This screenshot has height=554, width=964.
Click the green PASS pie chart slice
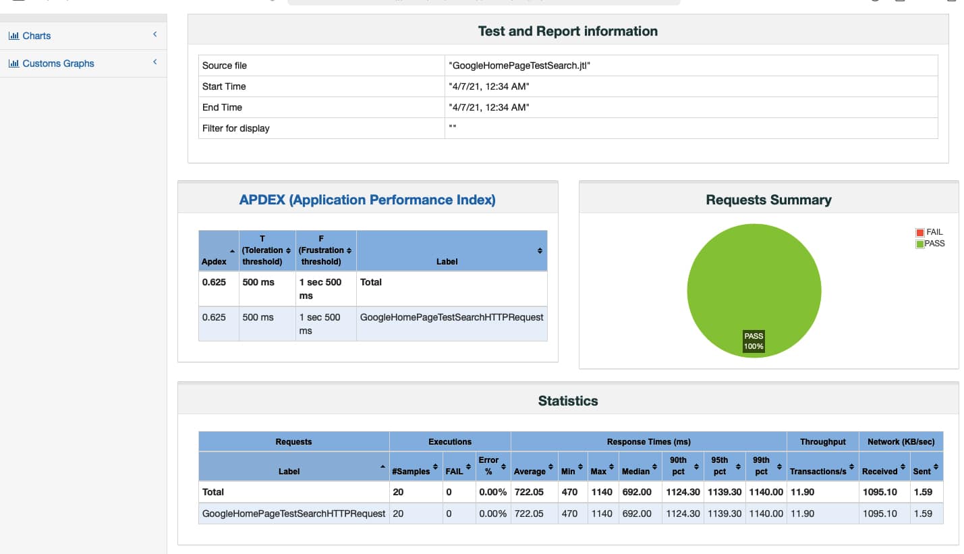point(754,283)
